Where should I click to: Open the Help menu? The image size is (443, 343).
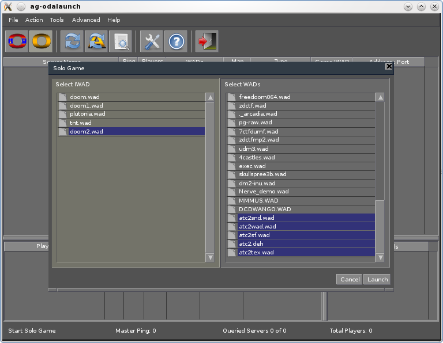click(x=114, y=20)
